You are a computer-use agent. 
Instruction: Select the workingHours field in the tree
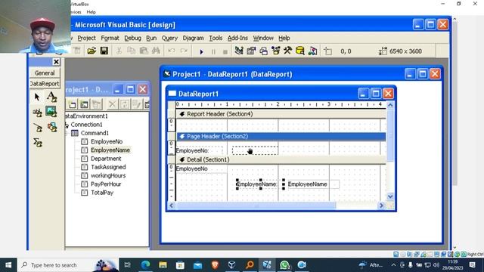108,175
